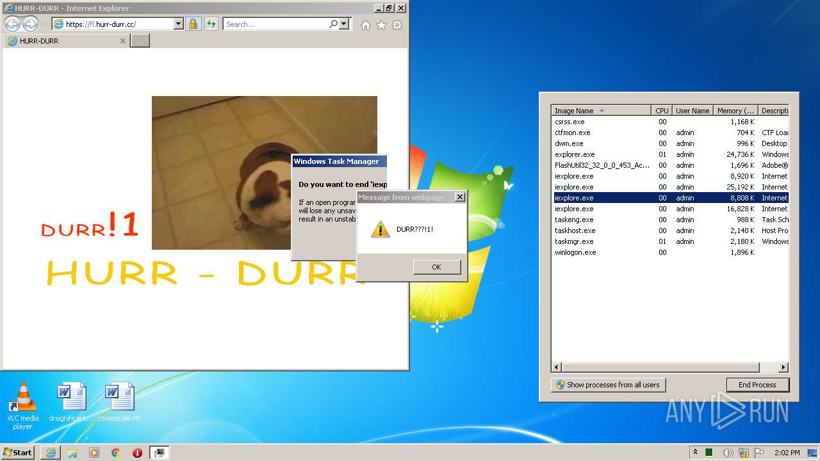Screen dimensions: 820x461
Task: Select explorer.exe process row
Action: (671, 154)
